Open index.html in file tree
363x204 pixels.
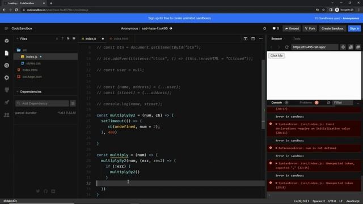click(30, 70)
